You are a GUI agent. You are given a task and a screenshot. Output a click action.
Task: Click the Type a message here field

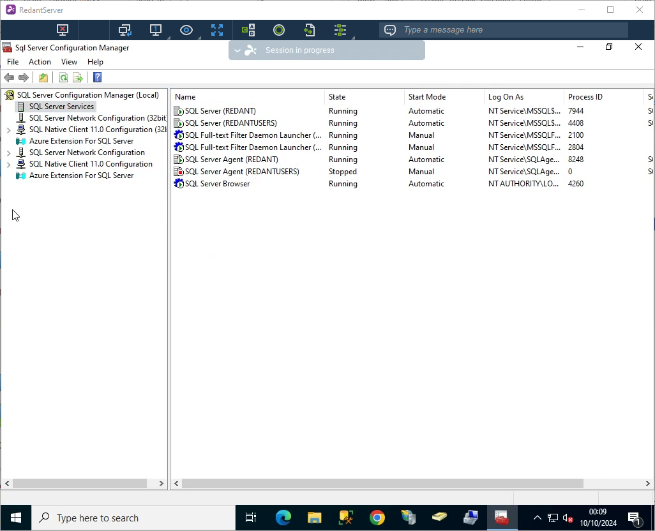(511, 30)
